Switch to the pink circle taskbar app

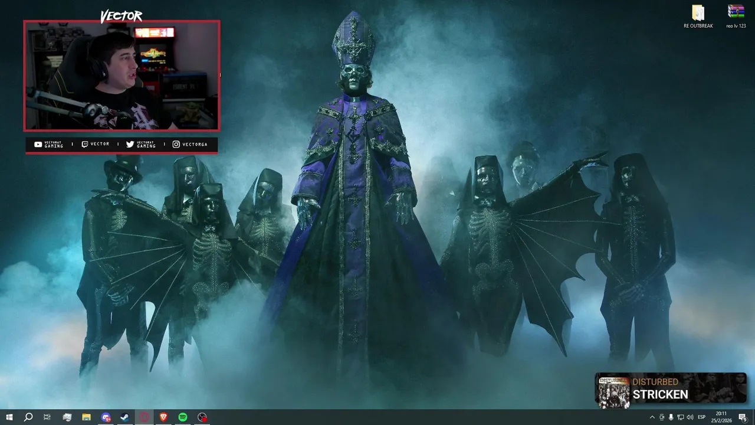click(x=145, y=417)
